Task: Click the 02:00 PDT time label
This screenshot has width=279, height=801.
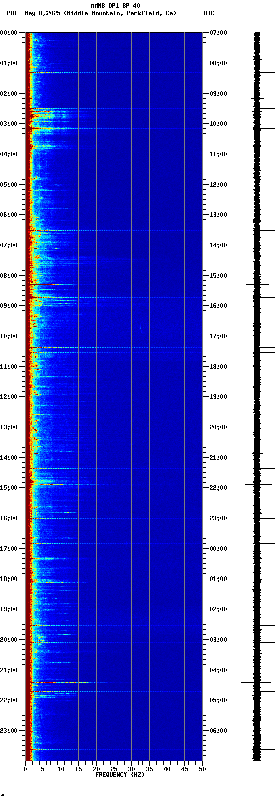Action: pos(9,94)
